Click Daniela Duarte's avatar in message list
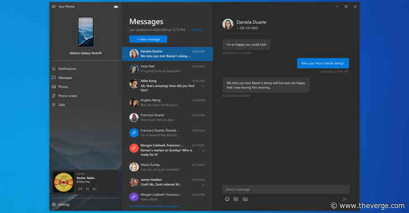The height and width of the screenshot is (213, 409). click(134, 54)
